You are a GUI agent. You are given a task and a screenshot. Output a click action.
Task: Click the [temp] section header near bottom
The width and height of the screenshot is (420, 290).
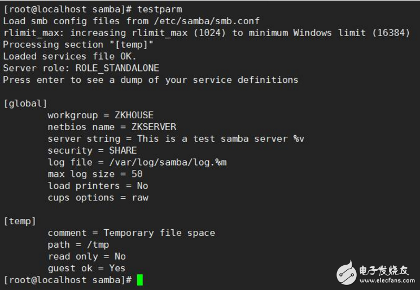(20, 221)
